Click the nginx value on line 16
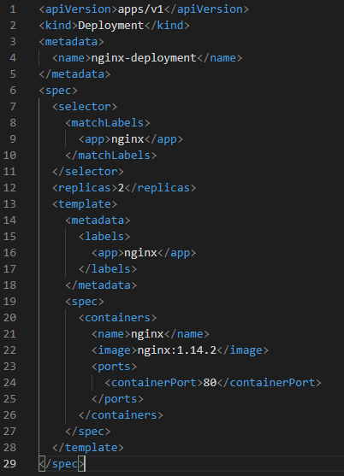Viewport: 344px width, 476px height. pyautogui.click(x=140, y=253)
